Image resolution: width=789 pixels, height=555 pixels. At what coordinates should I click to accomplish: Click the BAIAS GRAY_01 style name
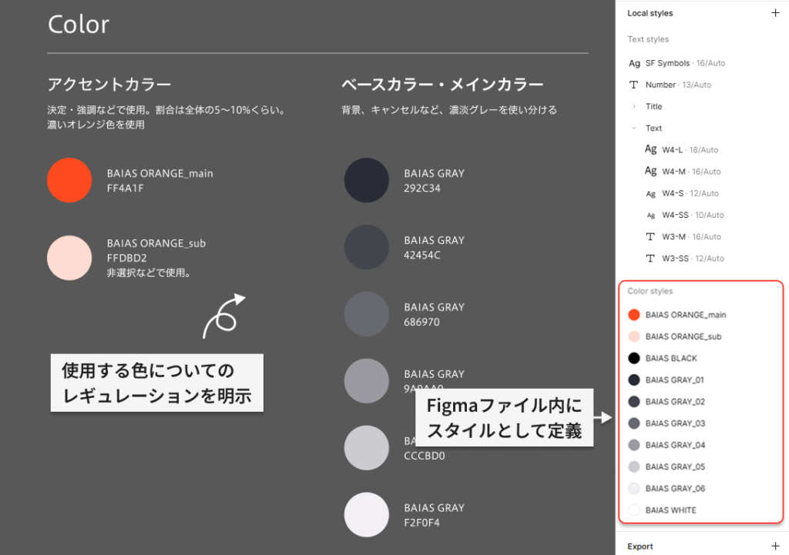(x=675, y=379)
